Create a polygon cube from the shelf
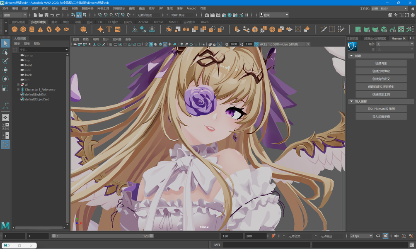 click(23, 29)
